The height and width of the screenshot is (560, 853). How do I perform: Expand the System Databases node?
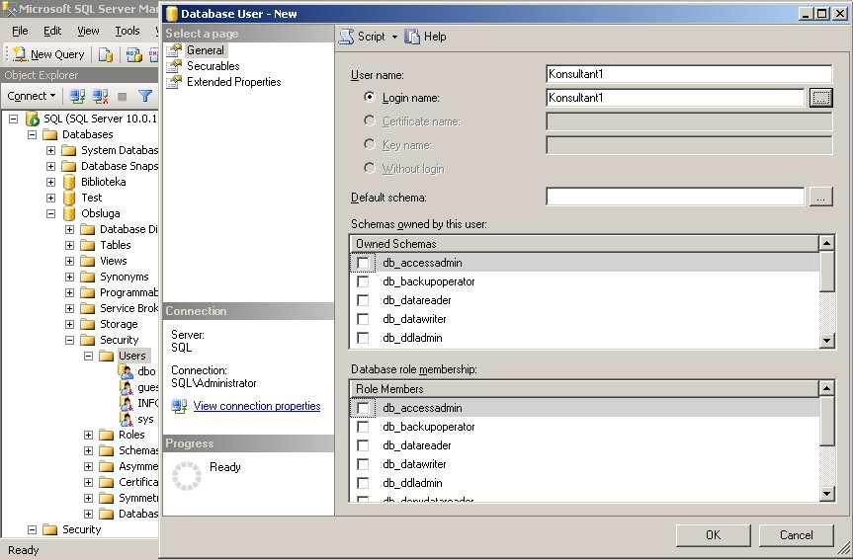point(50,150)
